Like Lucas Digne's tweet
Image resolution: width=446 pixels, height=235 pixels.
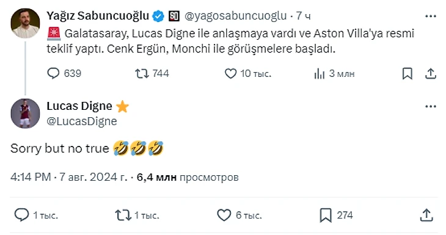[x=239, y=215]
